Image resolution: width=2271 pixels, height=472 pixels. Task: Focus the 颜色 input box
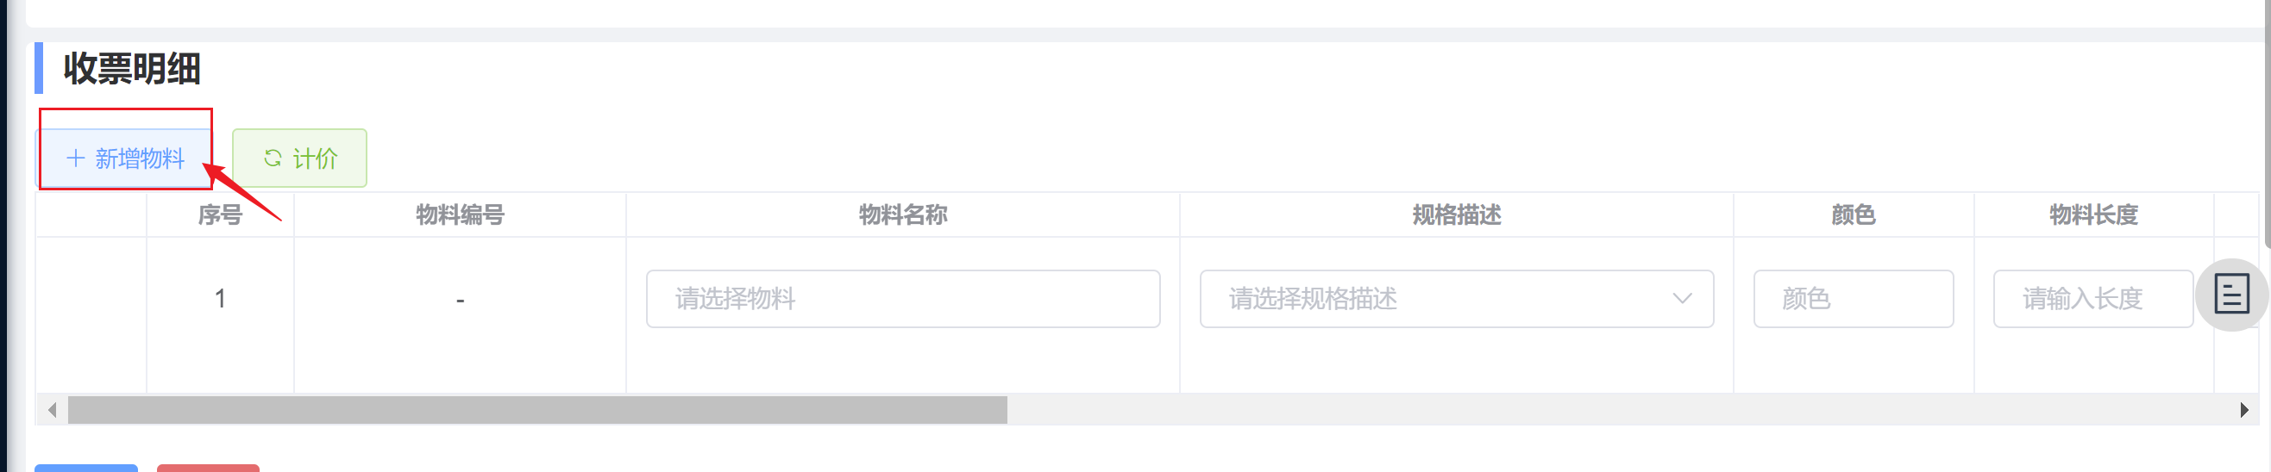click(1854, 299)
